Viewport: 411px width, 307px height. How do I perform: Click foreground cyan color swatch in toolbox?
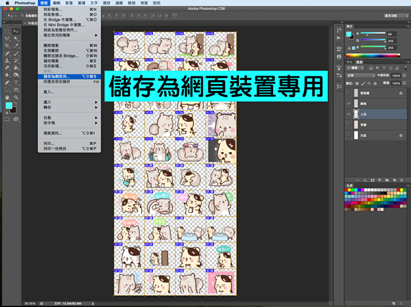(x=9, y=106)
